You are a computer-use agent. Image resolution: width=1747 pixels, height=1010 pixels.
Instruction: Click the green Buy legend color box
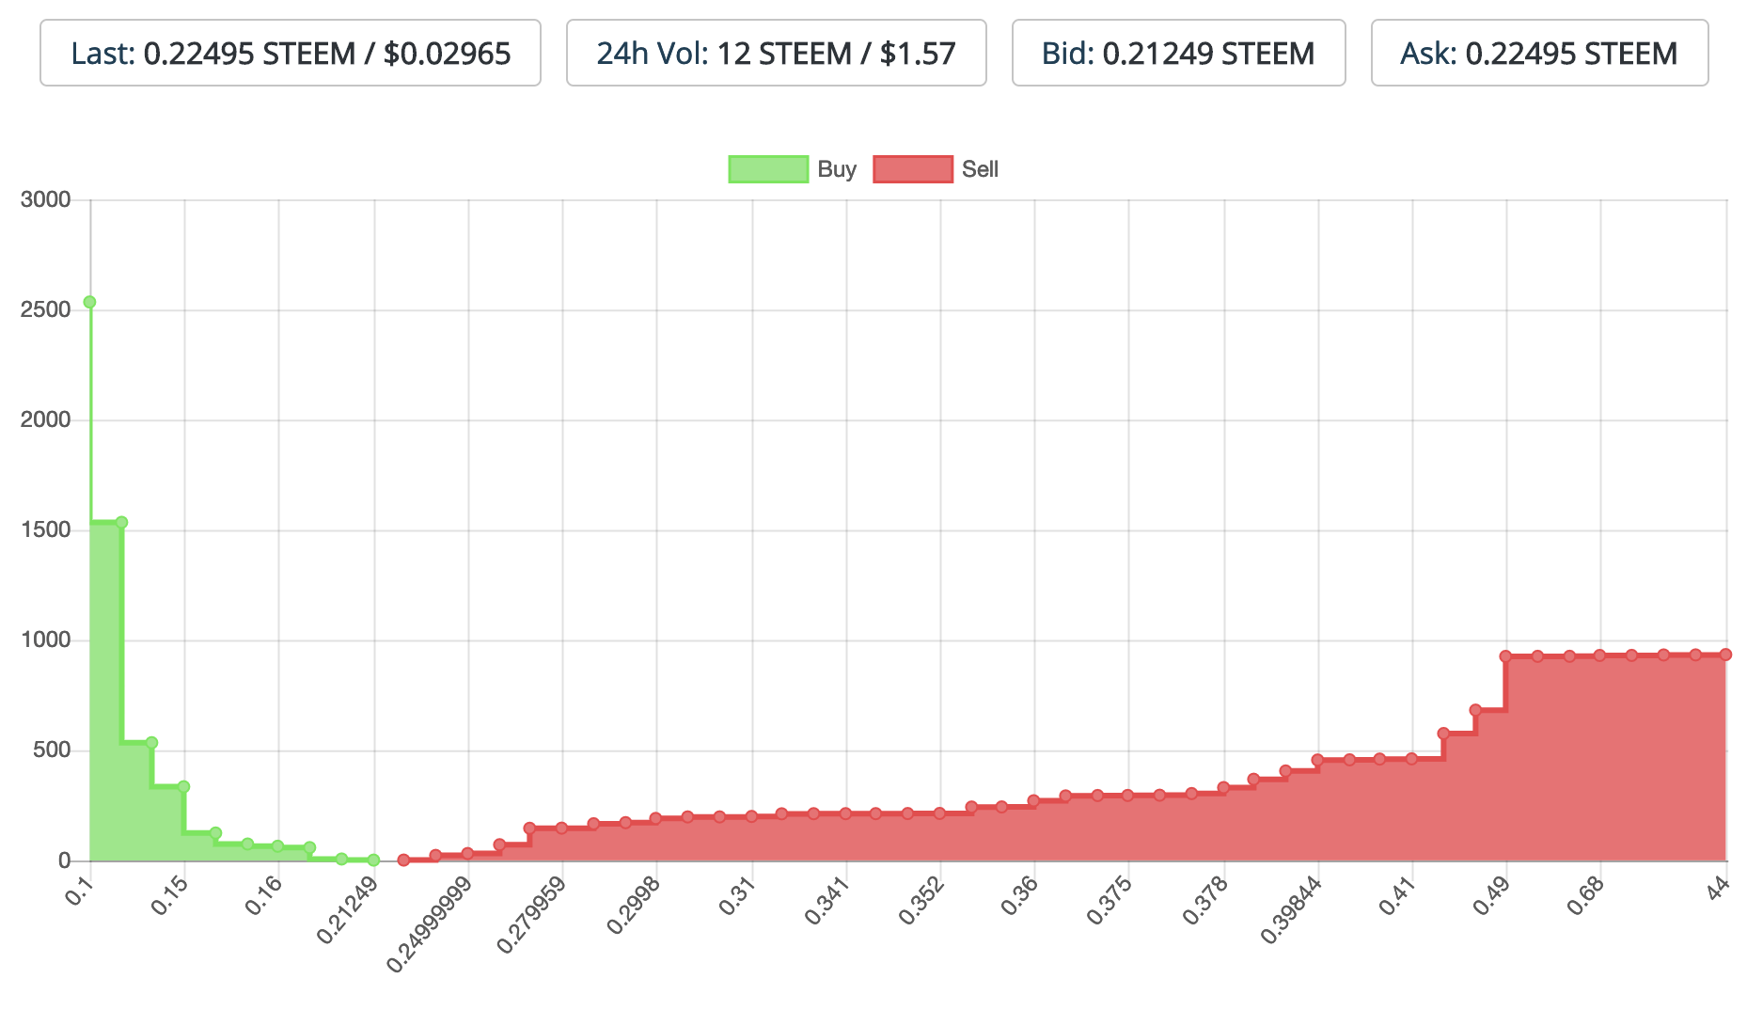coord(768,169)
